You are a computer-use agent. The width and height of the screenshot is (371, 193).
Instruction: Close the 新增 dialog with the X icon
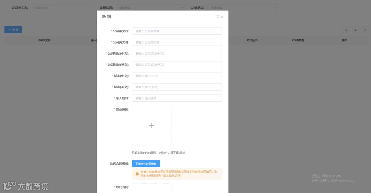tap(222, 17)
